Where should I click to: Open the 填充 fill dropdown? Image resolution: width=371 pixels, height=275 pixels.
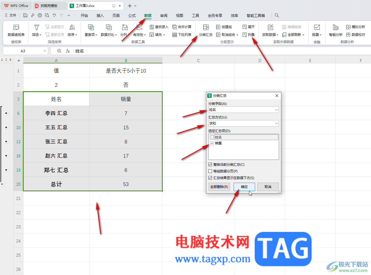157,35
